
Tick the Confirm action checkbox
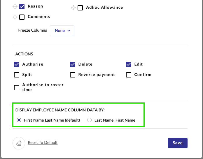point(129,75)
